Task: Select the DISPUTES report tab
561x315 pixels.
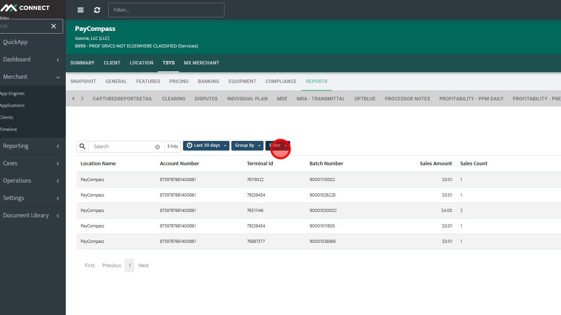Action: click(x=206, y=99)
